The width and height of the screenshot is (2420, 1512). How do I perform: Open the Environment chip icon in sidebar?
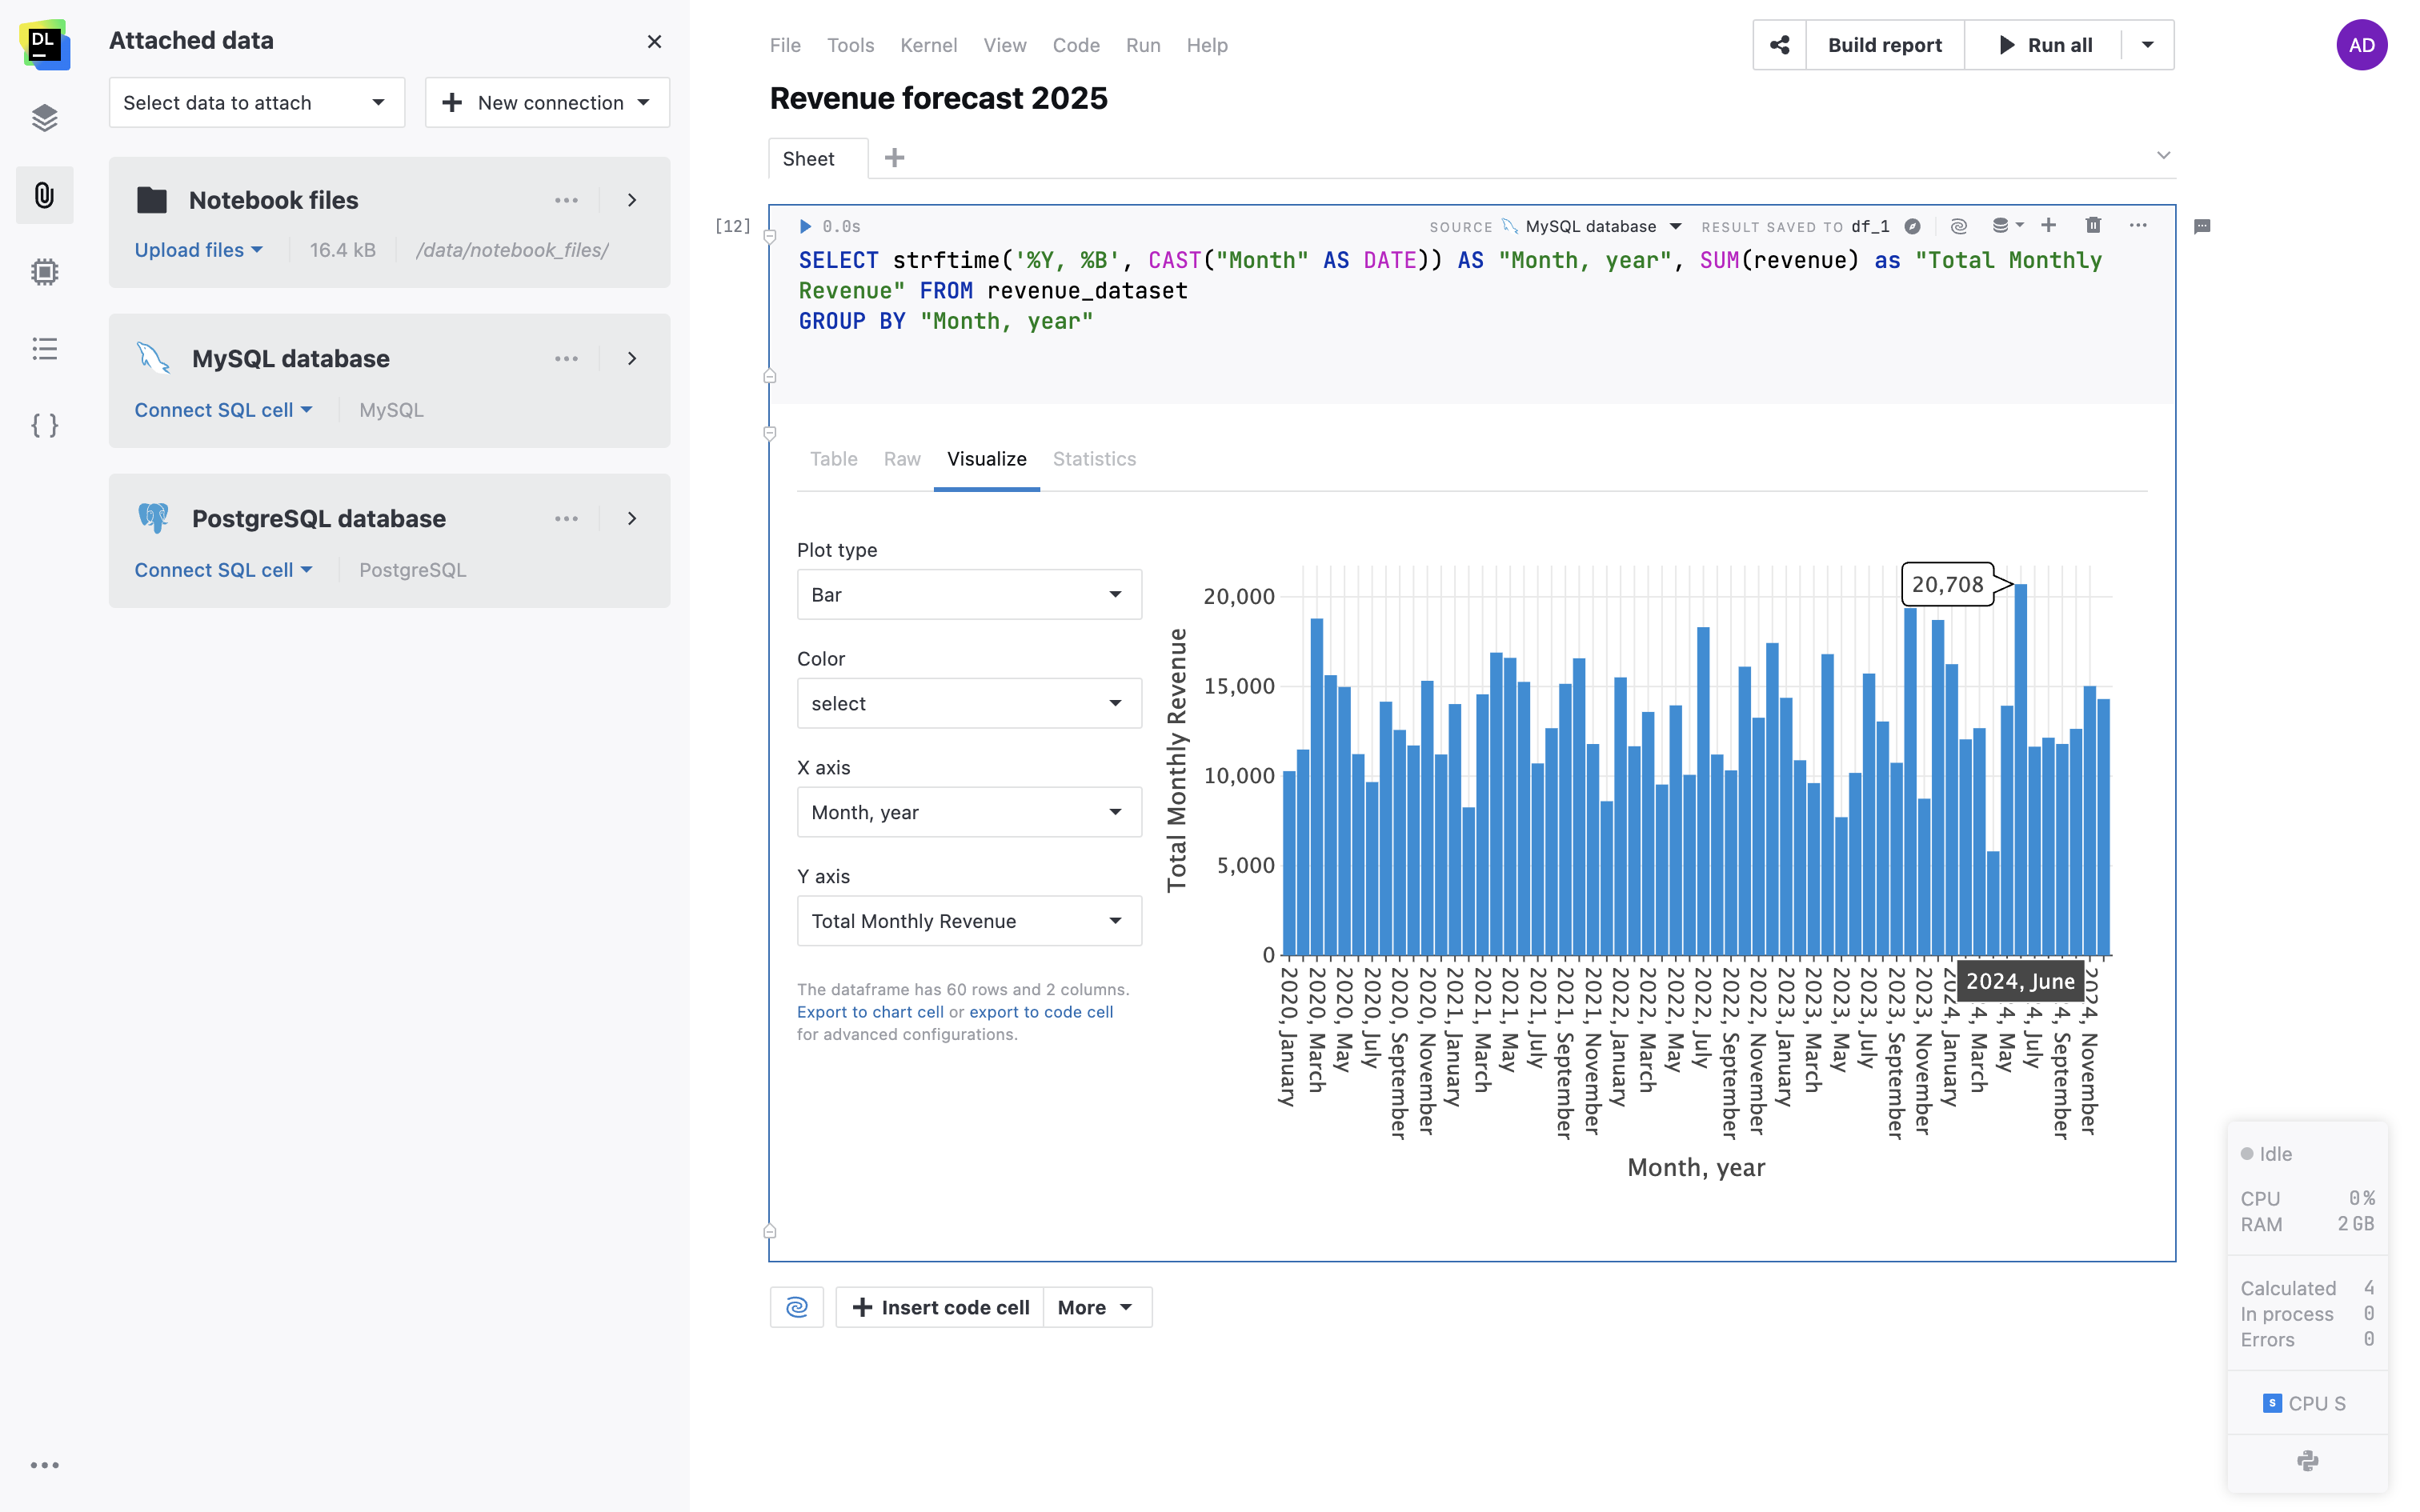pyautogui.click(x=44, y=271)
